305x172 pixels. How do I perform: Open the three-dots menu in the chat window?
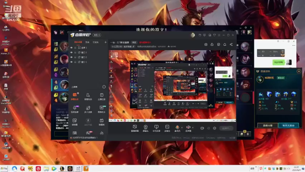(294, 45)
